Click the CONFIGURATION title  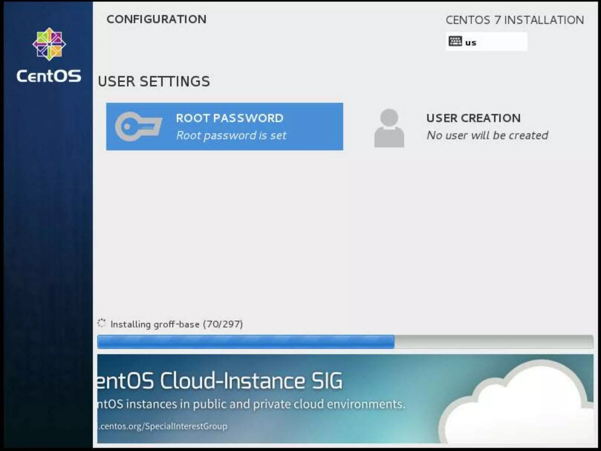coord(156,19)
